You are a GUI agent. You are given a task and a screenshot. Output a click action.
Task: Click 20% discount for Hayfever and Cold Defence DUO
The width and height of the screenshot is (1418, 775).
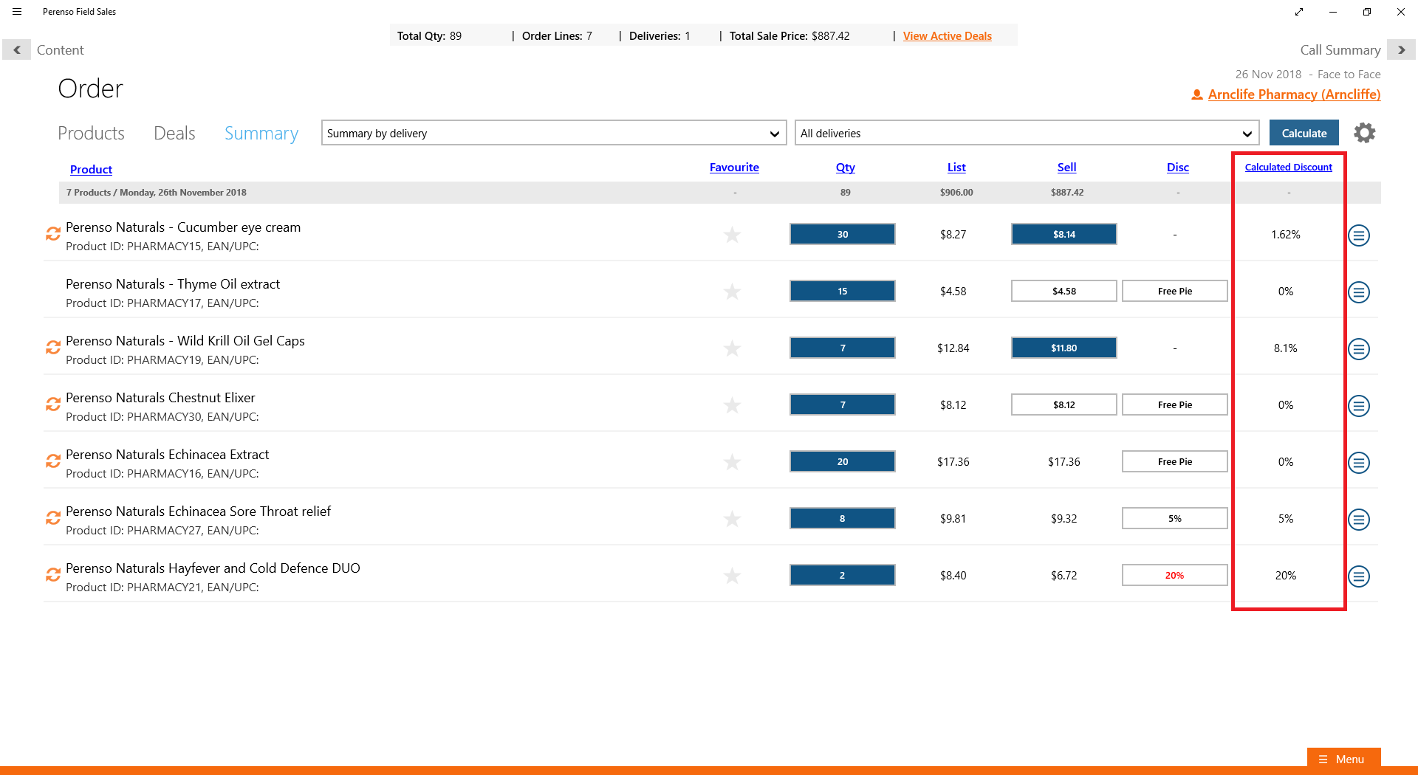coord(1174,575)
